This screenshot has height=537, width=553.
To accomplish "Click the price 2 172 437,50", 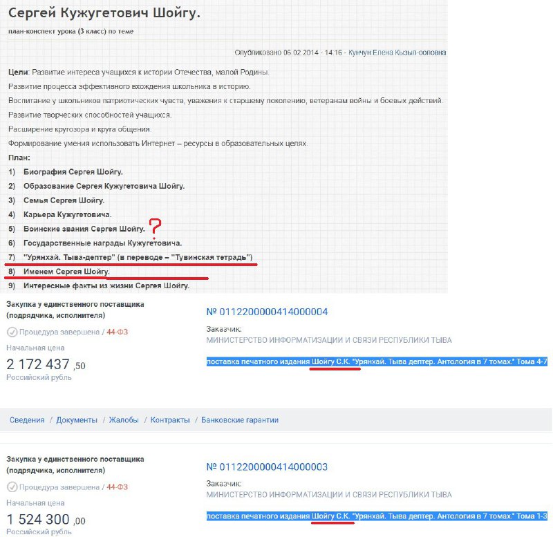I will point(46,365).
